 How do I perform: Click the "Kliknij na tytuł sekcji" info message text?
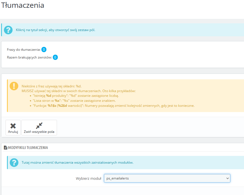point(58,30)
